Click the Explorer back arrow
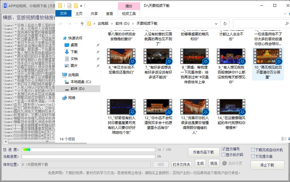 (61, 24)
